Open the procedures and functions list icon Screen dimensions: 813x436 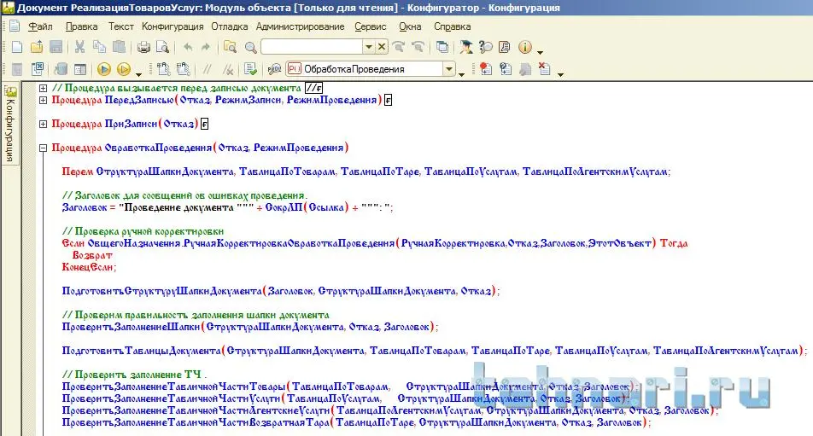point(274,69)
